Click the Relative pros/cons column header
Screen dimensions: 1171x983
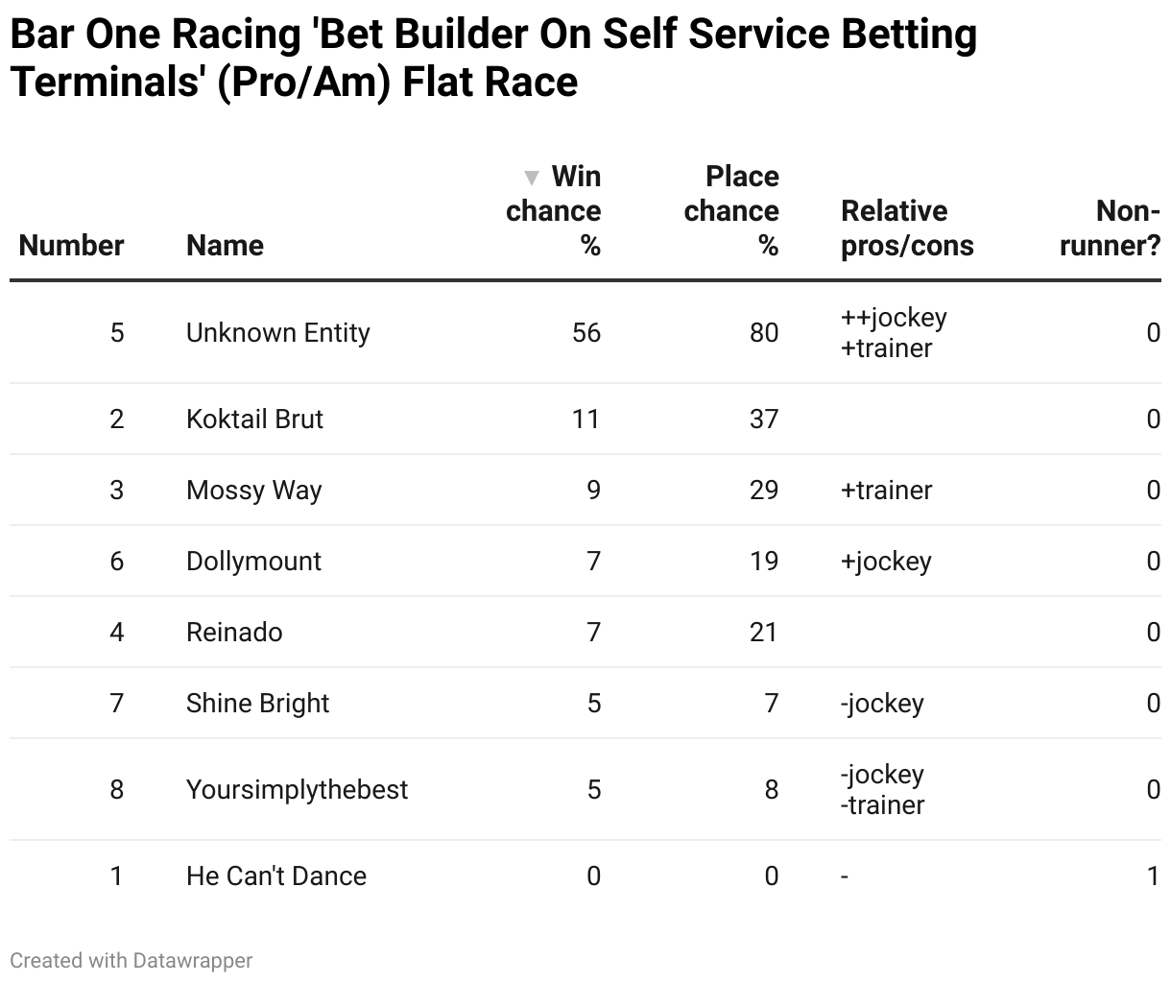tap(907, 228)
